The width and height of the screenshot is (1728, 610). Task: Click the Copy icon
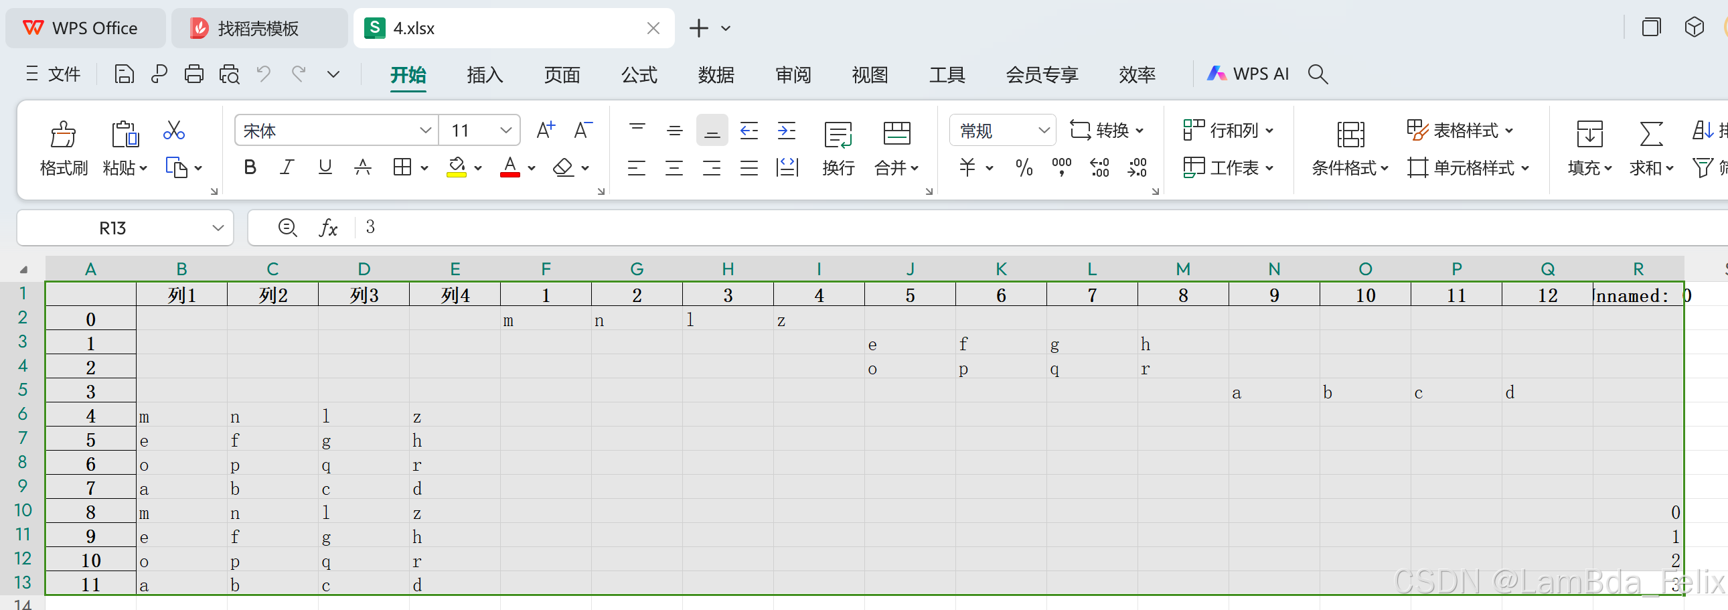(x=177, y=168)
